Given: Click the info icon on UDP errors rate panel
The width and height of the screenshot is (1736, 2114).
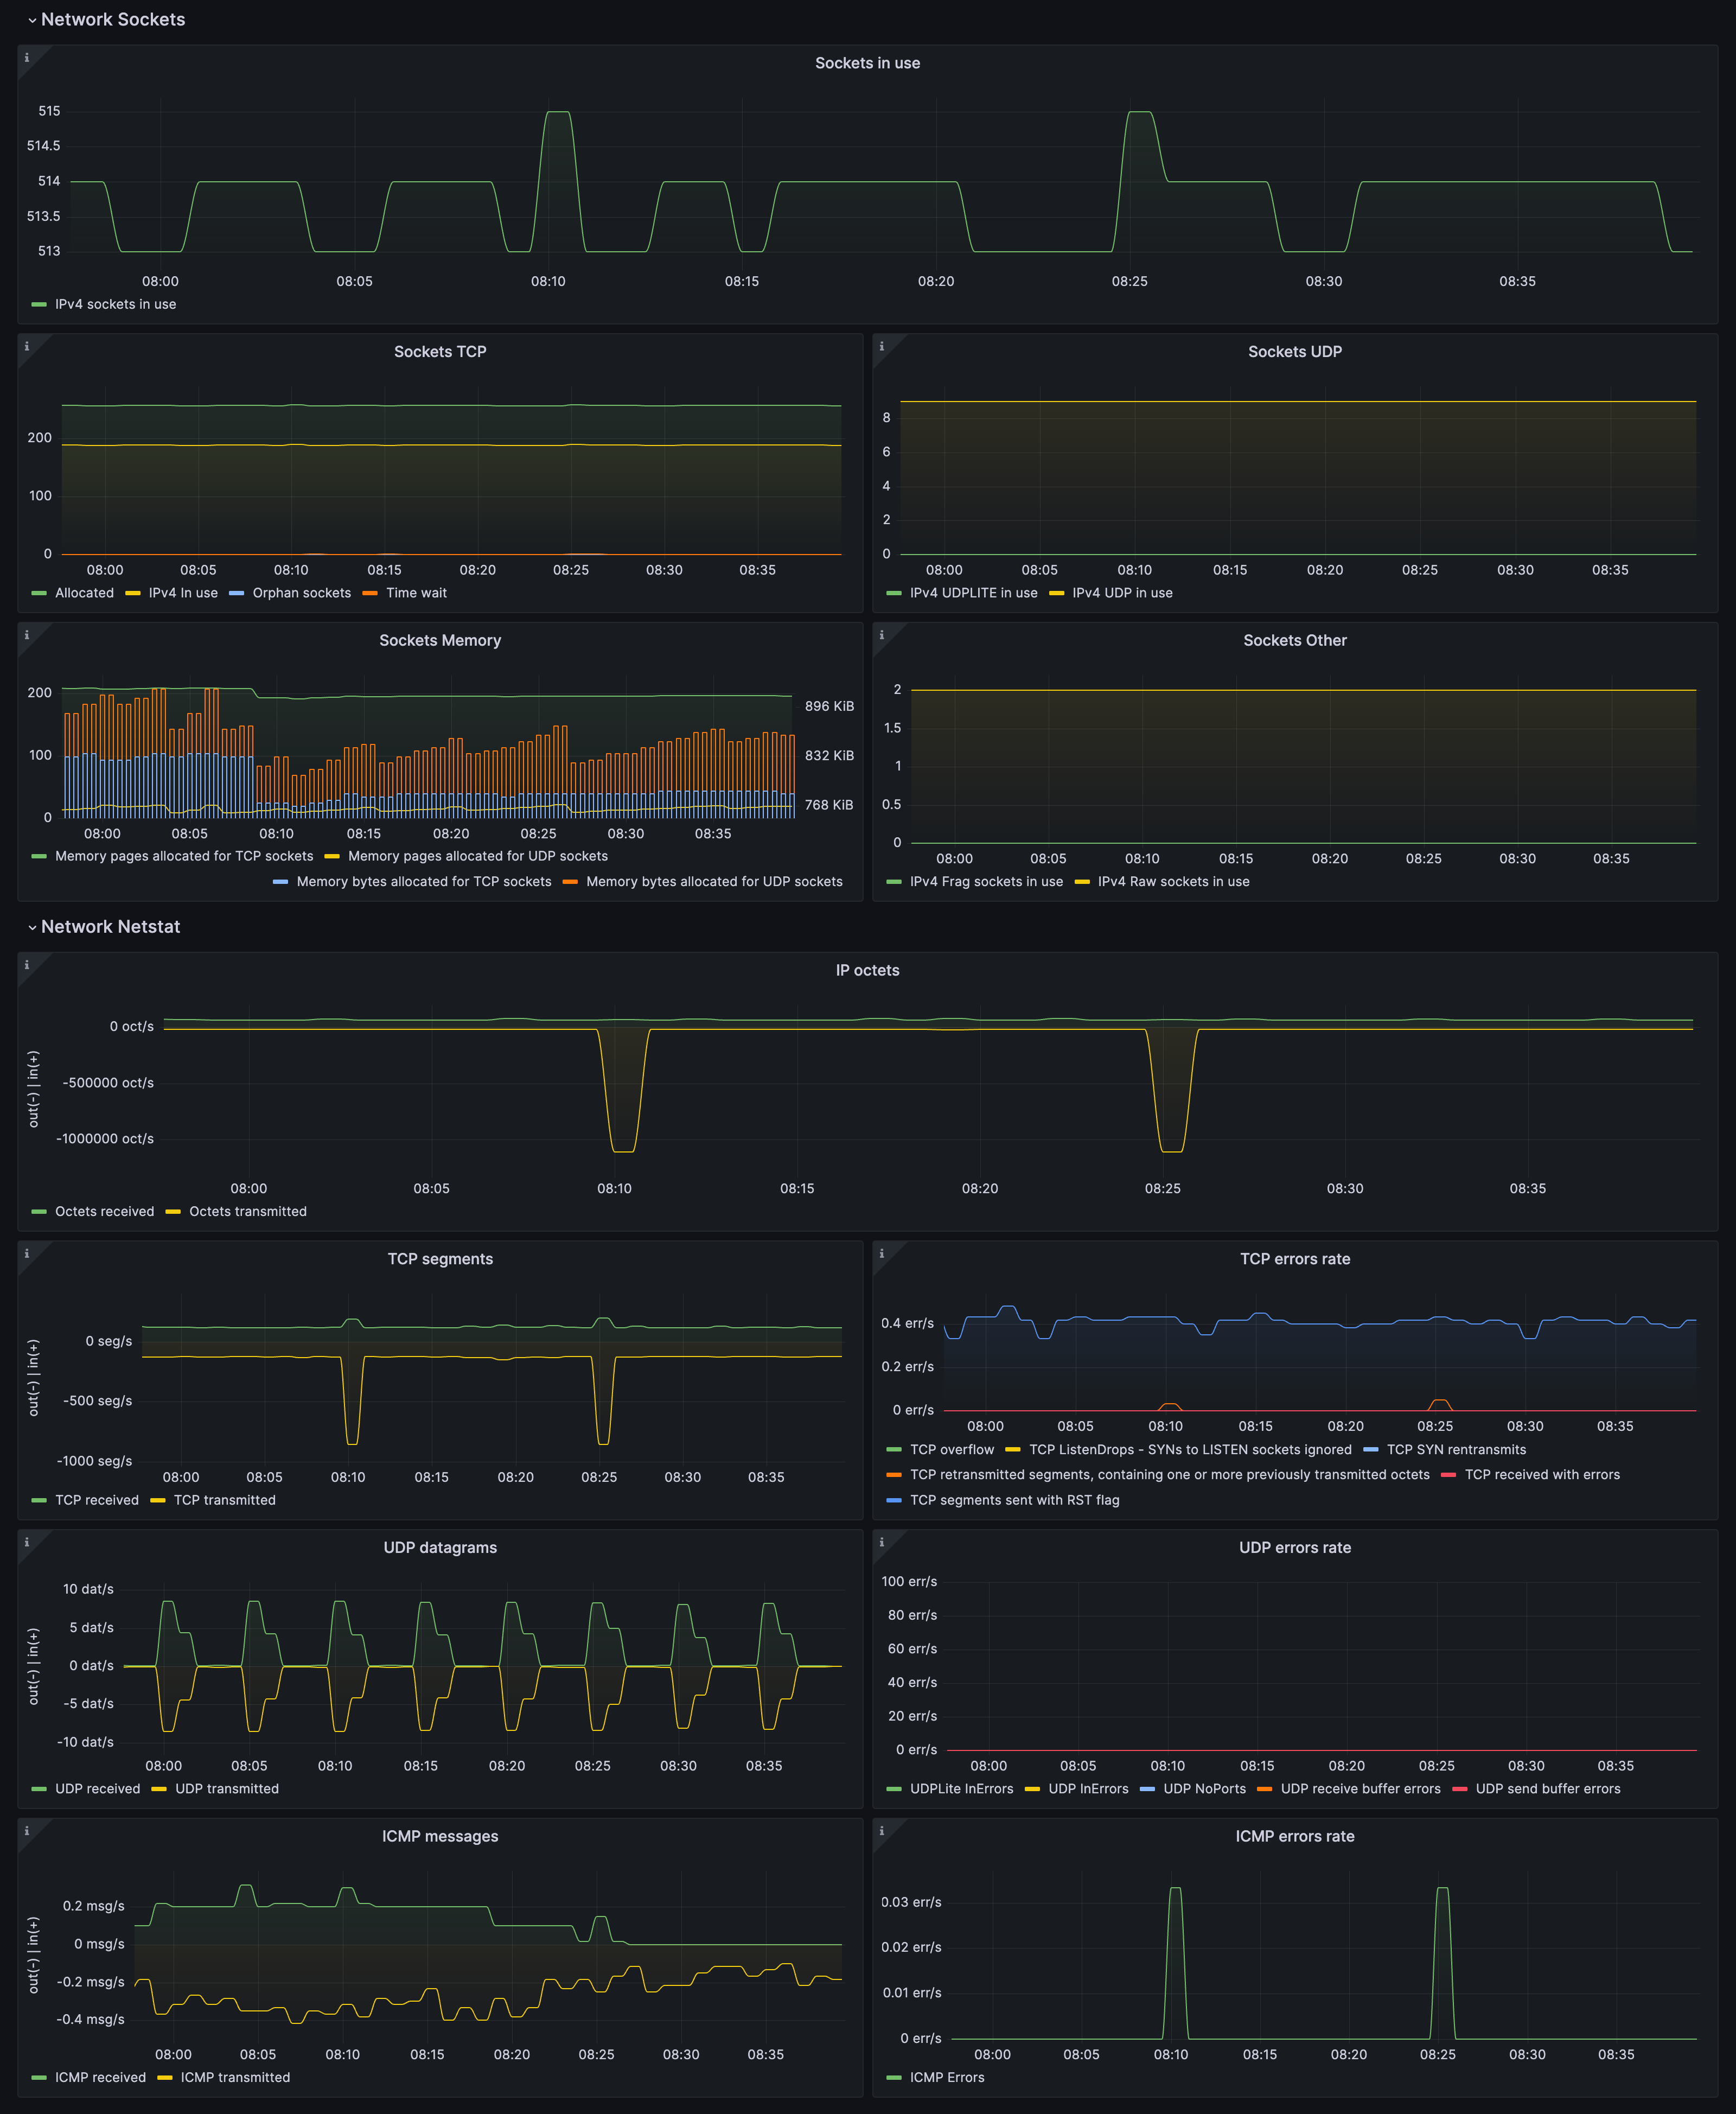Looking at the screenshot, I should click(x=881, y=1542).
